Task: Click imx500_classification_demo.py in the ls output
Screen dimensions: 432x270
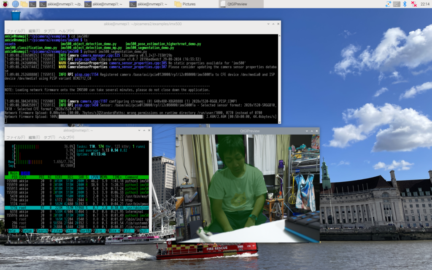Action: (x=31, y=48)
